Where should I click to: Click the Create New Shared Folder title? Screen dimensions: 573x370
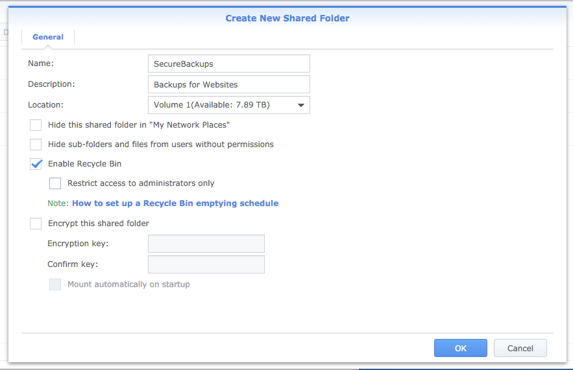pyautogui.click(x=287, y=18)
